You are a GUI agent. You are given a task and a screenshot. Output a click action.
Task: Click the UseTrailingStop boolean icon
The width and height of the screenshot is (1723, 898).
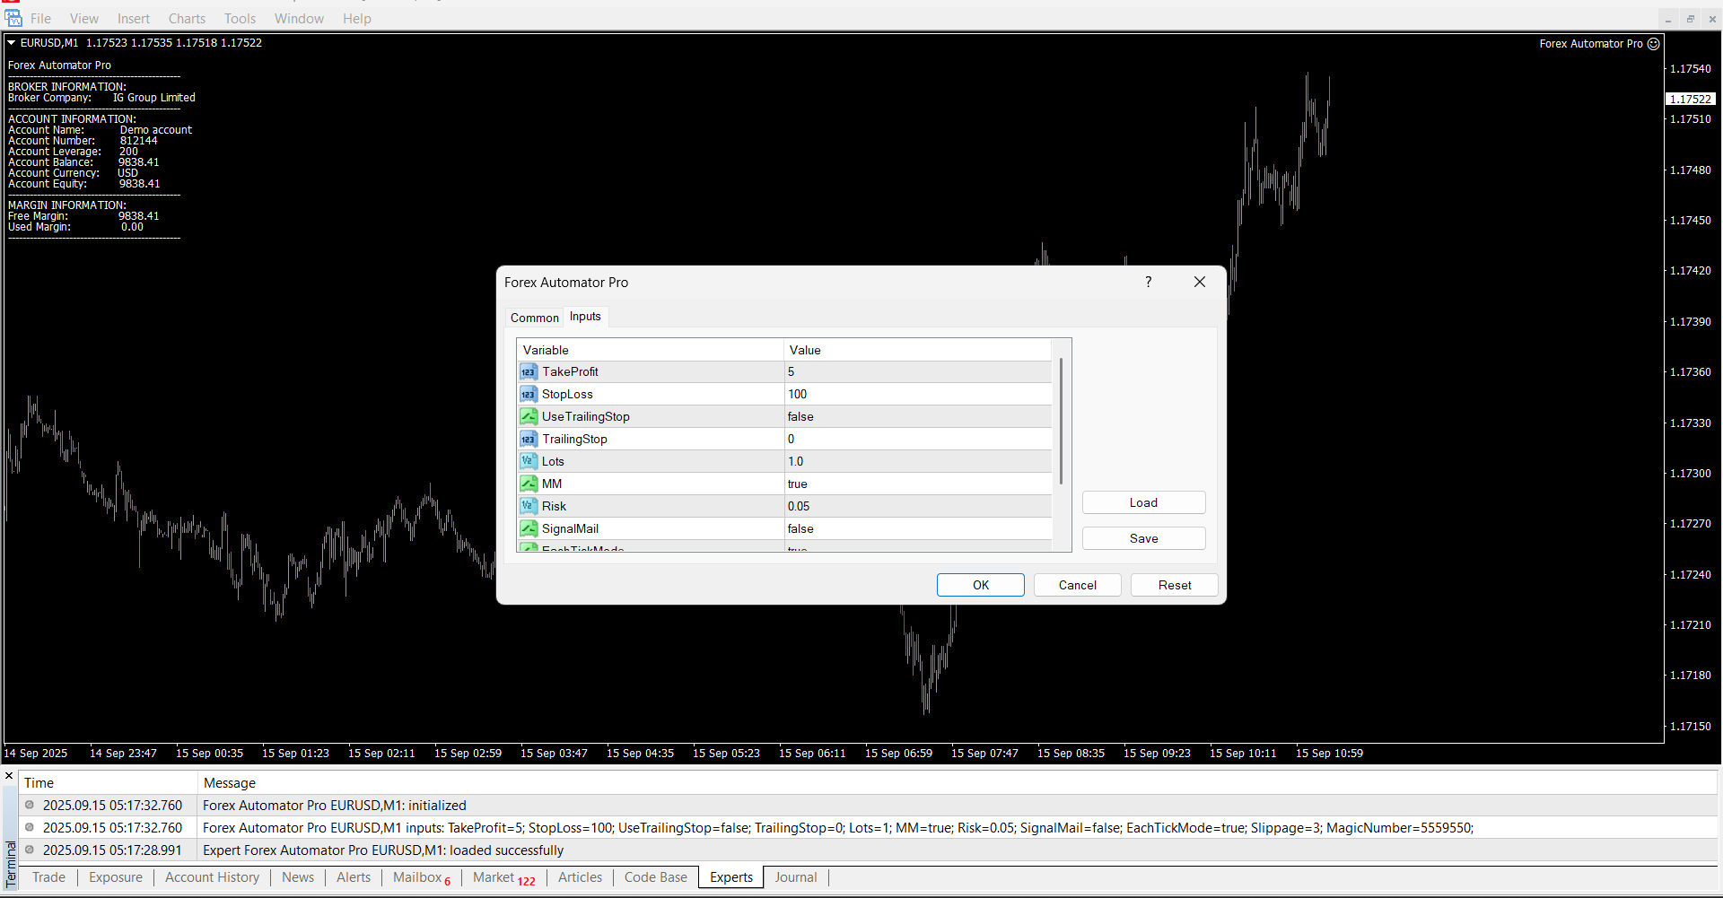click(529, 417)
